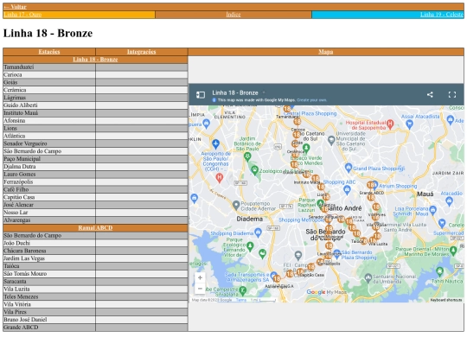
Task: Click the Poupatempo Cidade Ademar pin
Action: click(x=236, y=205)
